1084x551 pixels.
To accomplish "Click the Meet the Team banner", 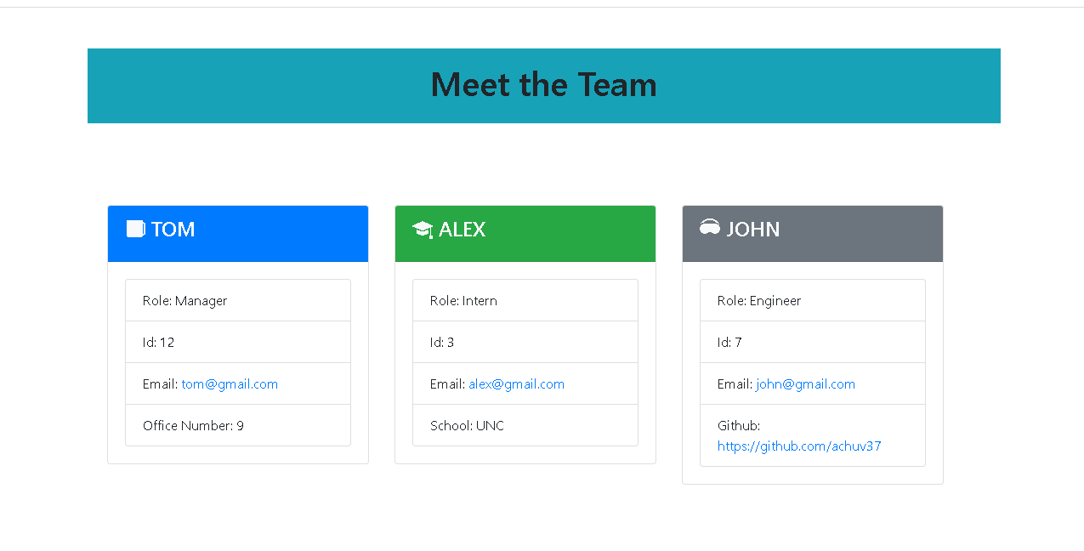I will [x=543, y=85].
